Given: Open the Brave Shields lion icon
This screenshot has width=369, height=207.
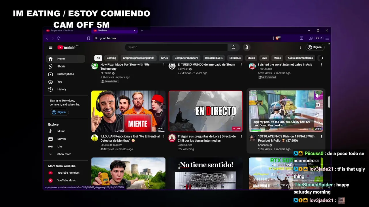Looking at the screenshot, I should click(277, 38).
